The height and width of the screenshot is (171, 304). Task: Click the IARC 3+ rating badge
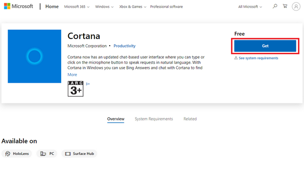pos(76,89)
